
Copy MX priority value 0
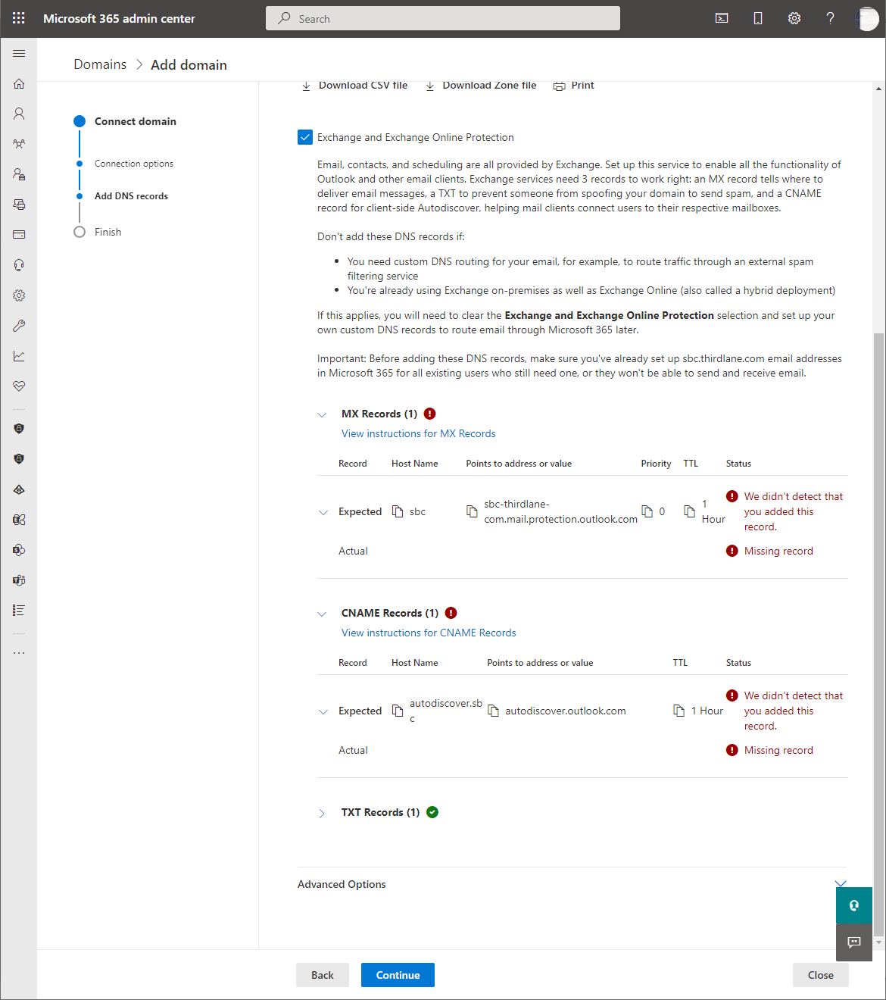coord(647,511)
